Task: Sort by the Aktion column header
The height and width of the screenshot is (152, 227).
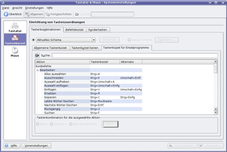Action: click(x=62, y=62)
